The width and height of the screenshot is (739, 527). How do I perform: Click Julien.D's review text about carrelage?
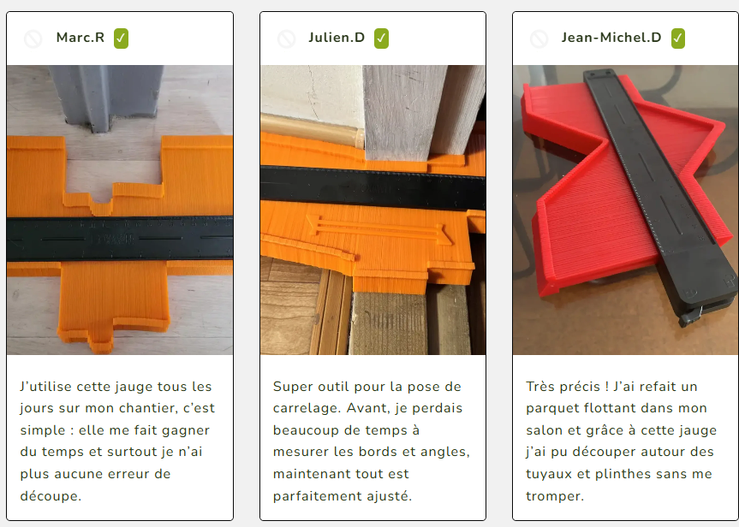[372, 441]
